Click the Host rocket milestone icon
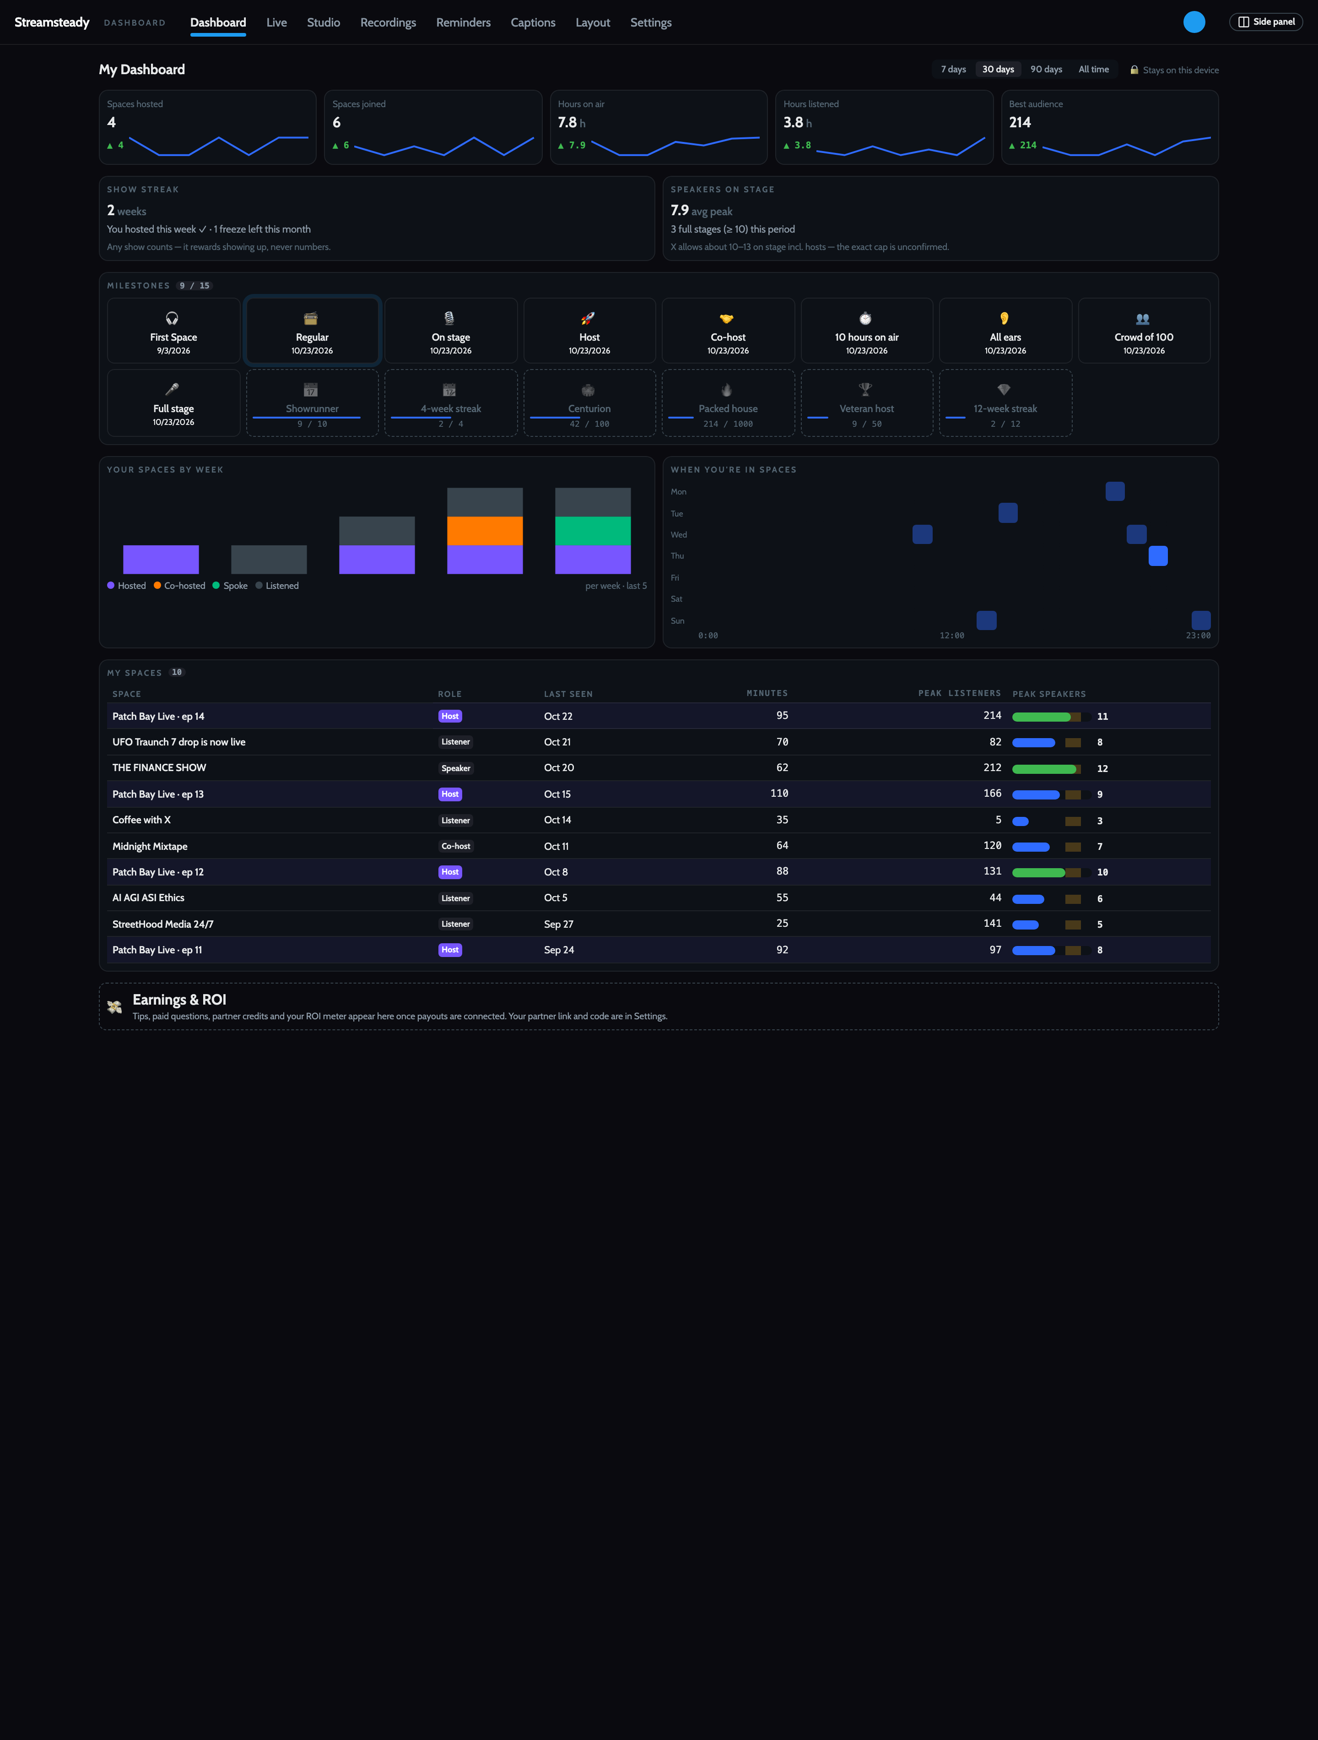Image resolution: width=1318 pixels, height=1740 pixels. pos(588,319)
